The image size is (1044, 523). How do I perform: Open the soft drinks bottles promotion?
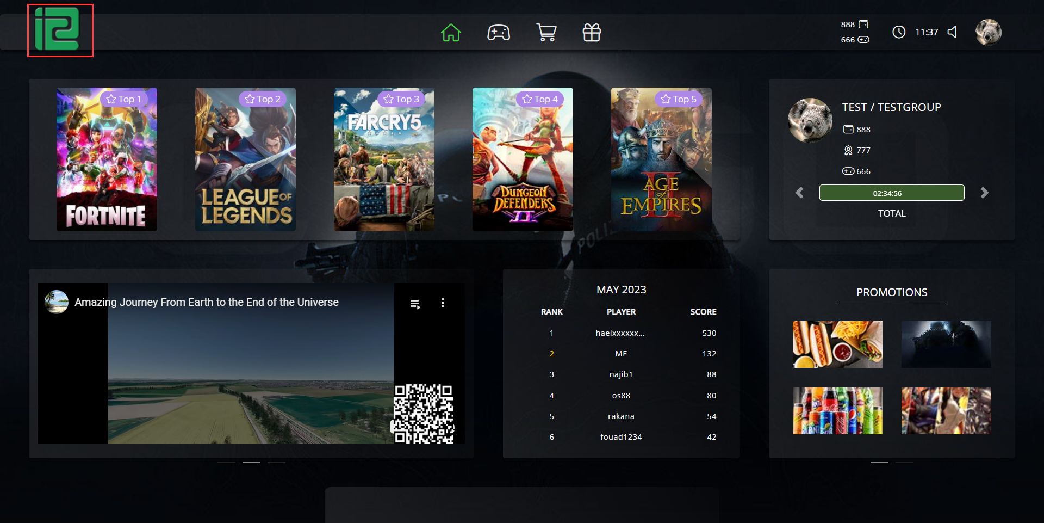coord(837,411)
